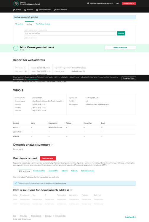Click IANA ID value 146

point(87,101)
